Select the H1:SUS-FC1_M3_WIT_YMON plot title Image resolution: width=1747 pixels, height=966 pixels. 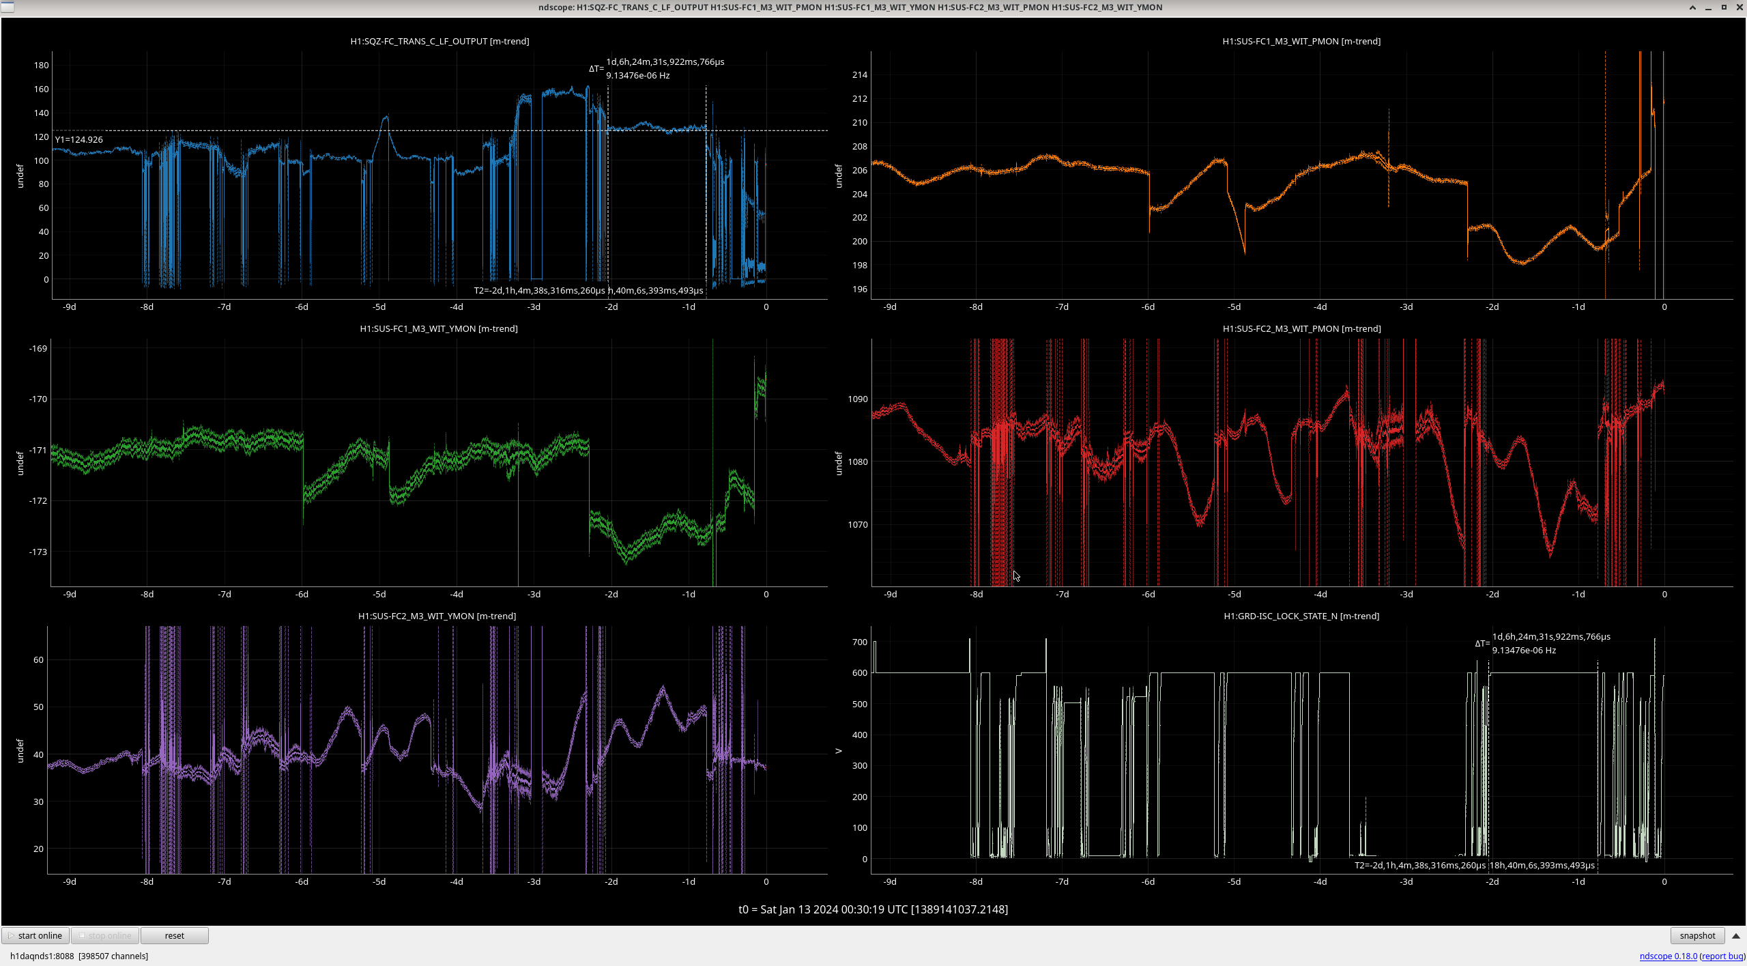[438, 328]
